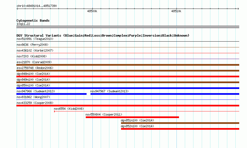The height and width of the screenshot is (148, 247).
Task: Click the blue bar under dgv850n100
Action: point(128,88)
